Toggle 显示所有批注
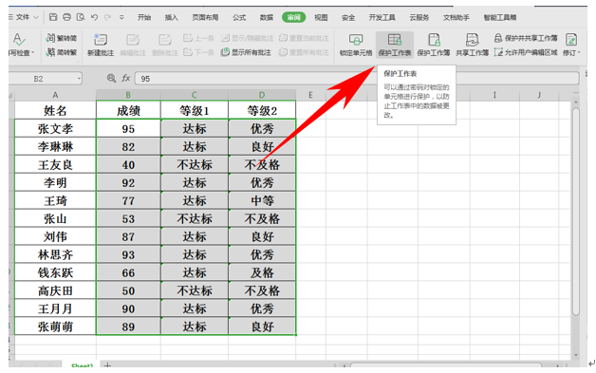The image size is (596, 373). point(246,52)
